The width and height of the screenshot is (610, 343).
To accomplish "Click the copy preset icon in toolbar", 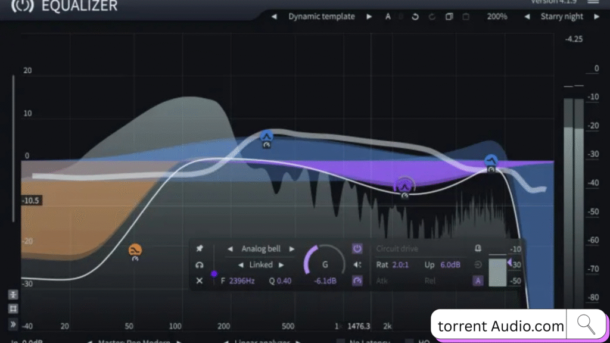I will pyautogui.click(x=449, y=17).
